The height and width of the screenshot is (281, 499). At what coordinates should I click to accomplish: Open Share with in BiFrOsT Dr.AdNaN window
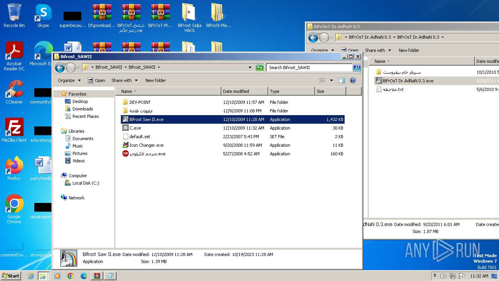click(x=378, y=50)
